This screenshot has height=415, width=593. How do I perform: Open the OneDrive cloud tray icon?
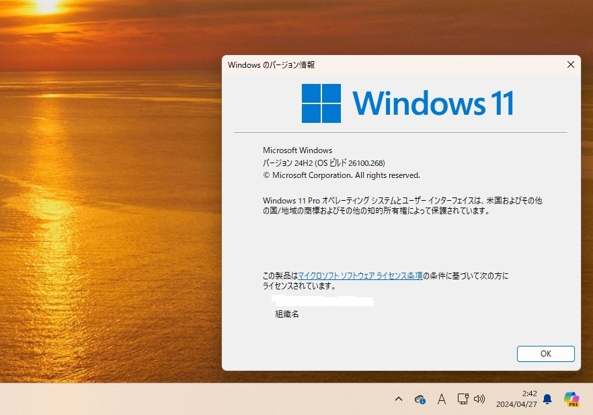point(420,399)
